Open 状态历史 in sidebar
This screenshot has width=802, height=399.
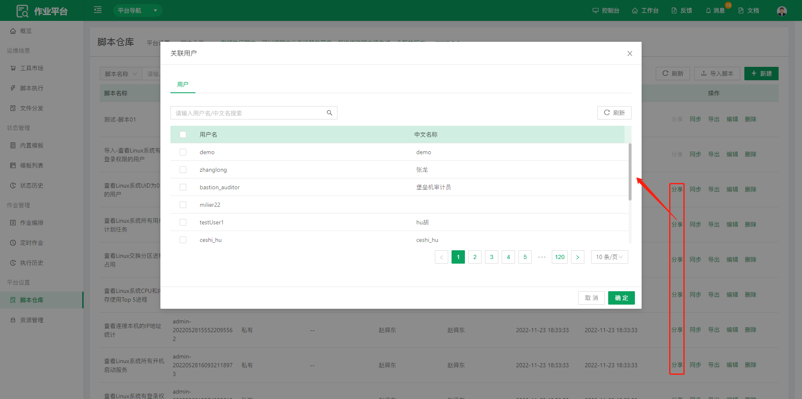[41, 186]
